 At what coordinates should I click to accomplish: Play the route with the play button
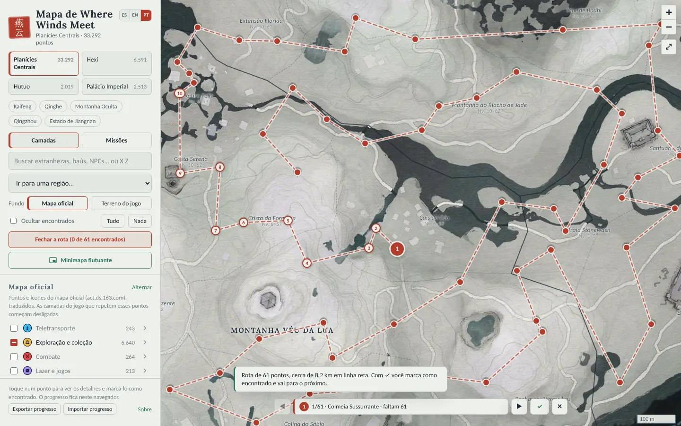519,406
